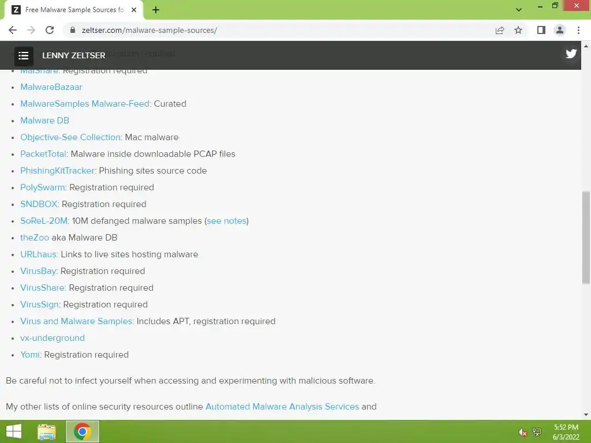Follow the PhishingKitTracker link
Viewport: 591px width, 443px height.
click(x=57, y=171)
